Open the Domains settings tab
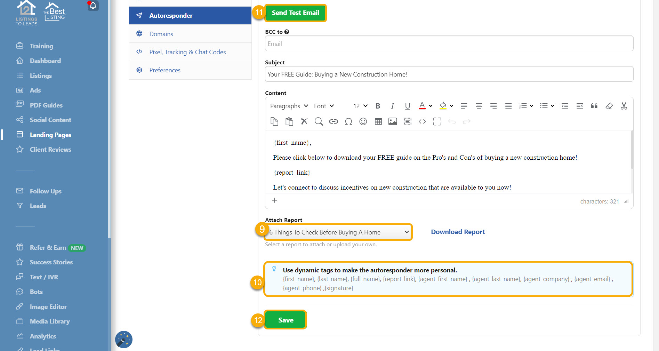The width and height of the screenshot is (659, 351). (x=161, y=34)
